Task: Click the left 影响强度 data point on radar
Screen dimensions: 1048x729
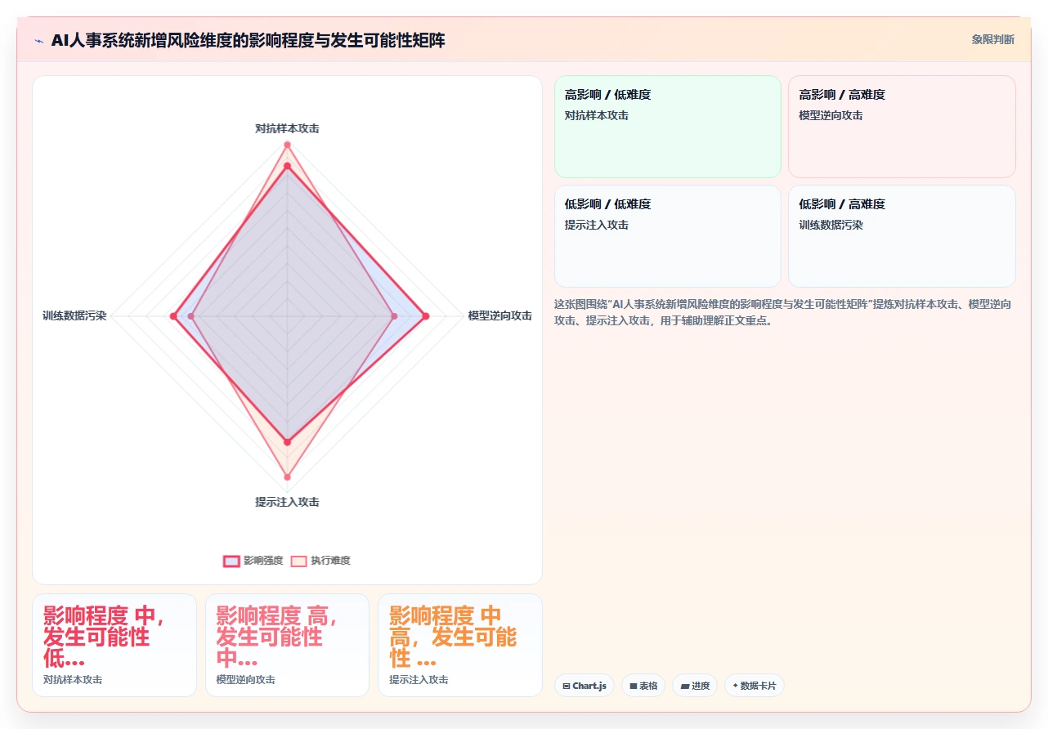Action: 173,315
